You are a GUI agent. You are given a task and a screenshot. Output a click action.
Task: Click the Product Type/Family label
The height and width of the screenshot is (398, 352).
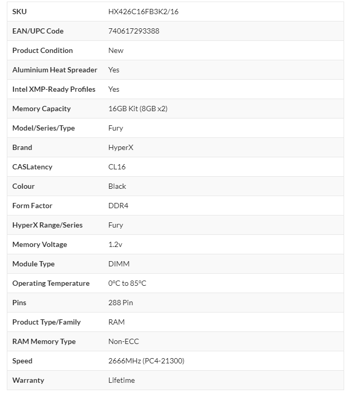pos(46,322)
